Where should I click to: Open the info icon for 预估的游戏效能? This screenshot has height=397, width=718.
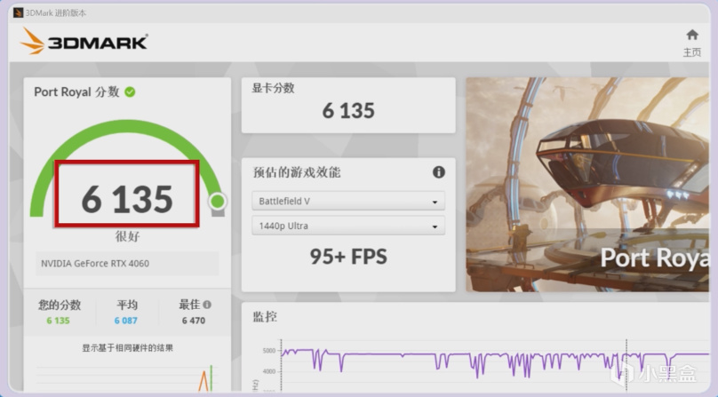[439, 172]
